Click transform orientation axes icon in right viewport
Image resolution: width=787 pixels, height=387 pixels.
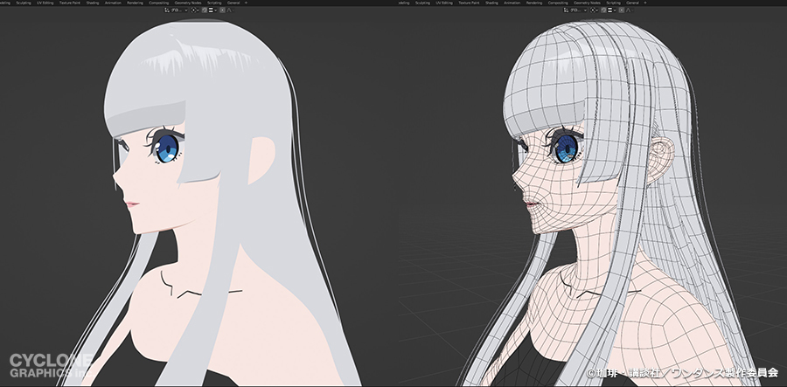[566, 10]
